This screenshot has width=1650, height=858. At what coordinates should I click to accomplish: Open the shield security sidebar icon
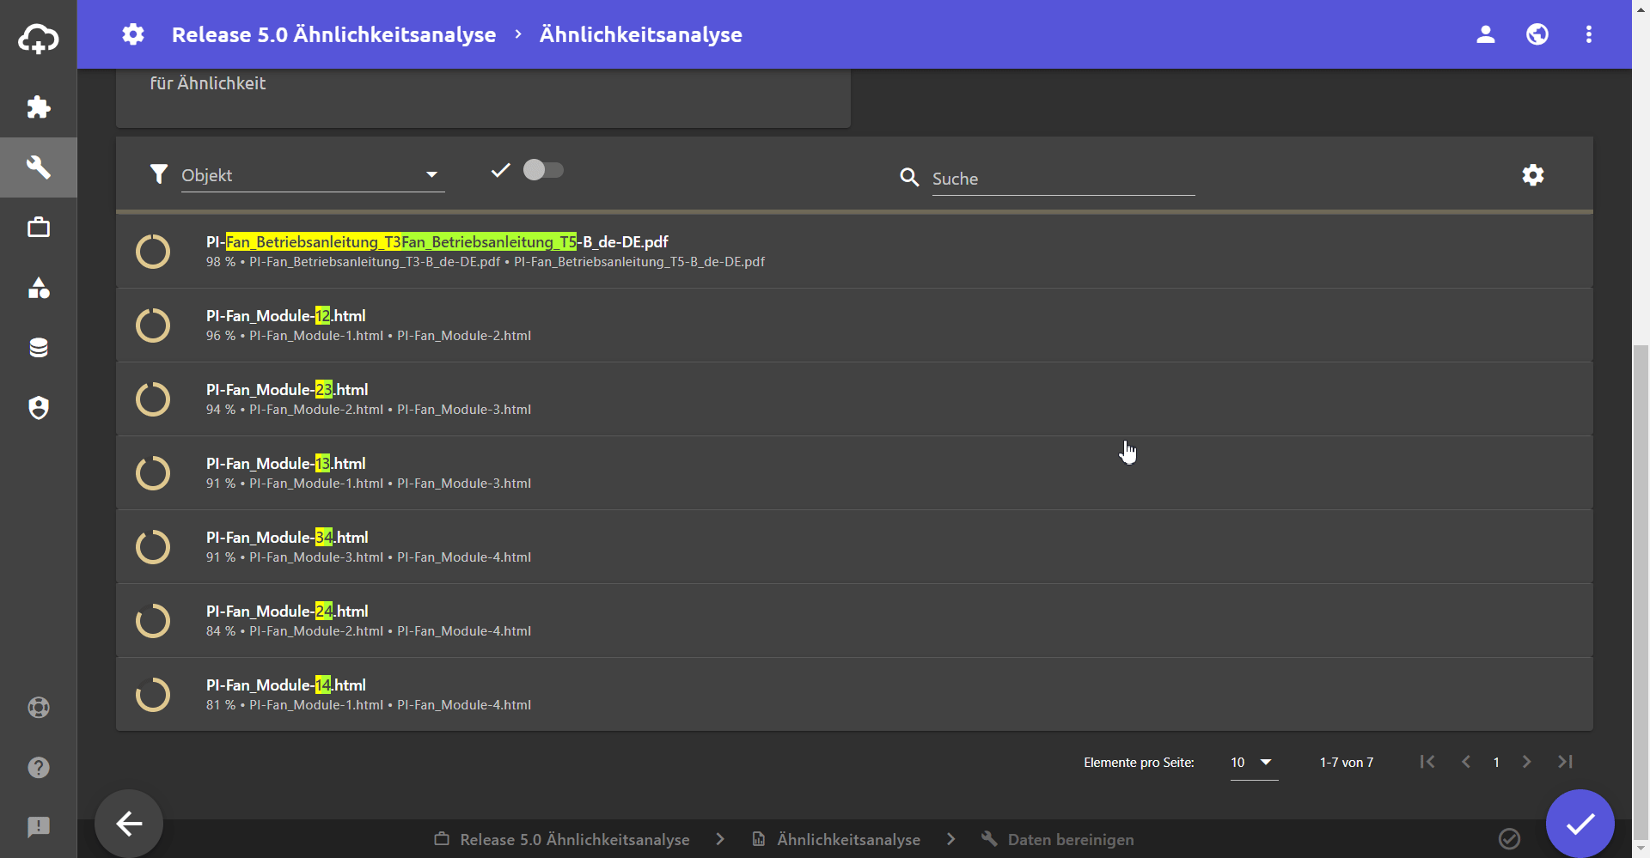tap(39, 408)
